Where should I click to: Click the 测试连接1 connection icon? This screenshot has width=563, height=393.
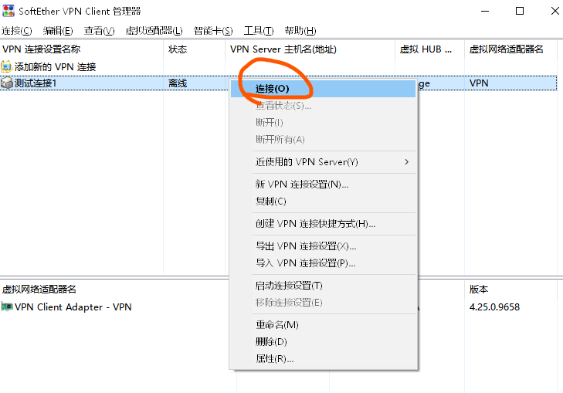pos(6,83)
